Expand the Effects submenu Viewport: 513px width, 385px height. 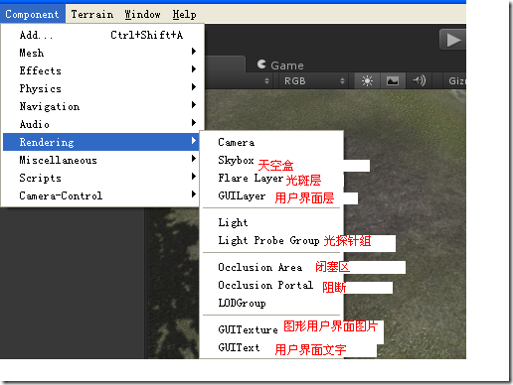point(101,70)
